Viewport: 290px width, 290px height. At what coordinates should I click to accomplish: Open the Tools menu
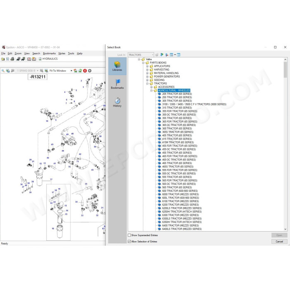pos(71,53)
